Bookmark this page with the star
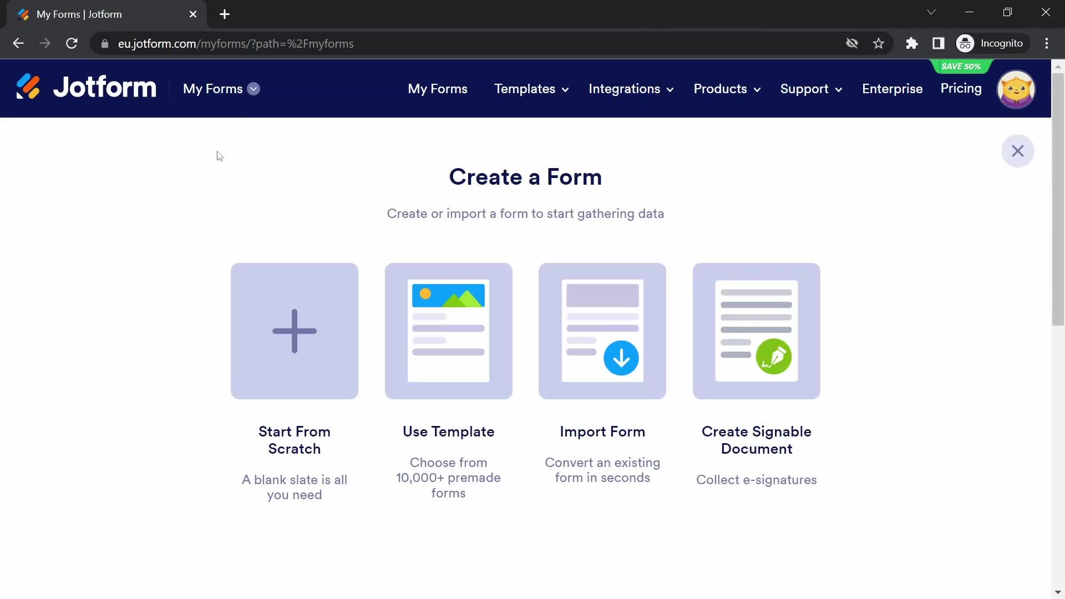This screenshot has height=599, width=1065. [879, 43]
